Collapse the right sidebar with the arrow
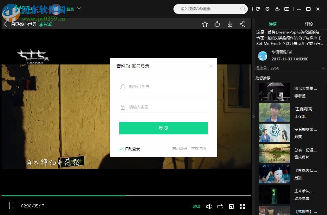The width and height of the screenshot is (327, 215). click(253, 116)
